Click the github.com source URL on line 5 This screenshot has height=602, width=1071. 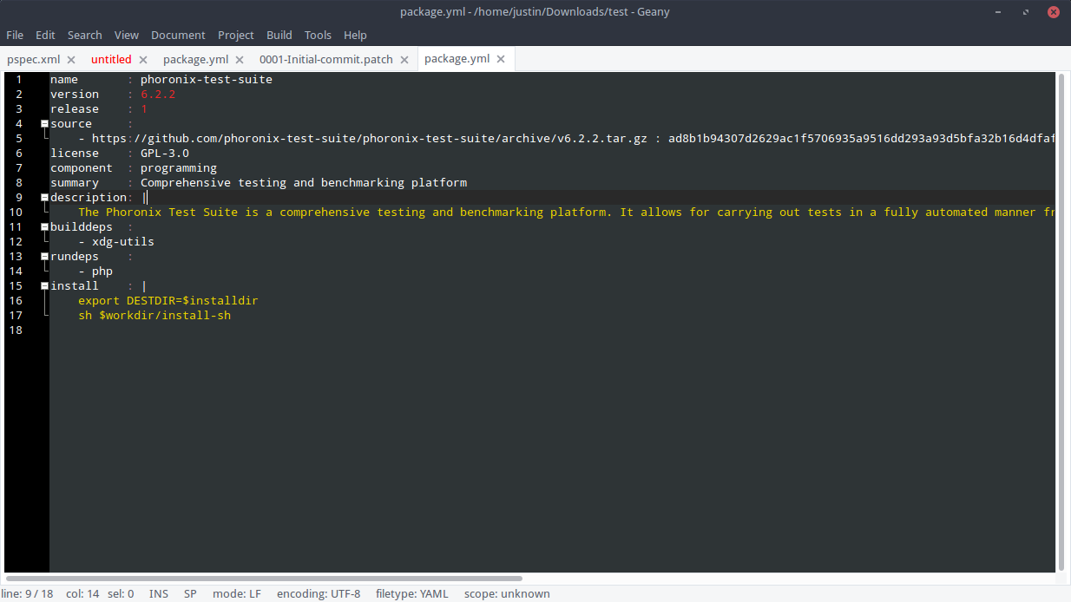click(370, 139)
